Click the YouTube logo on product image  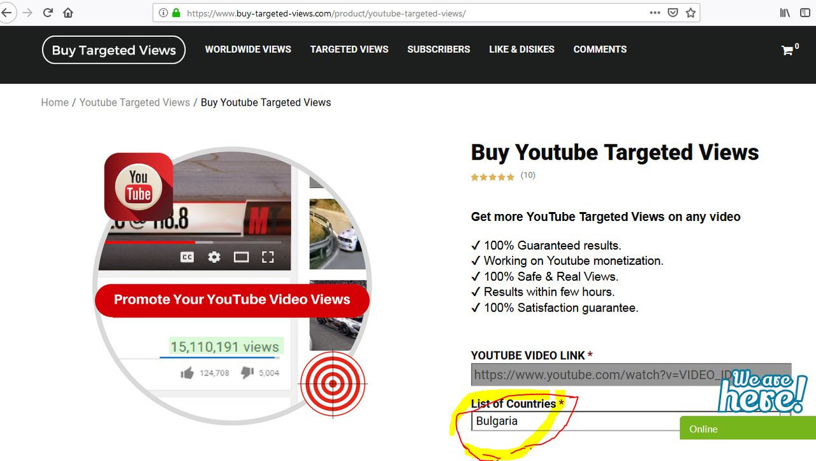(x=138, y=187)
